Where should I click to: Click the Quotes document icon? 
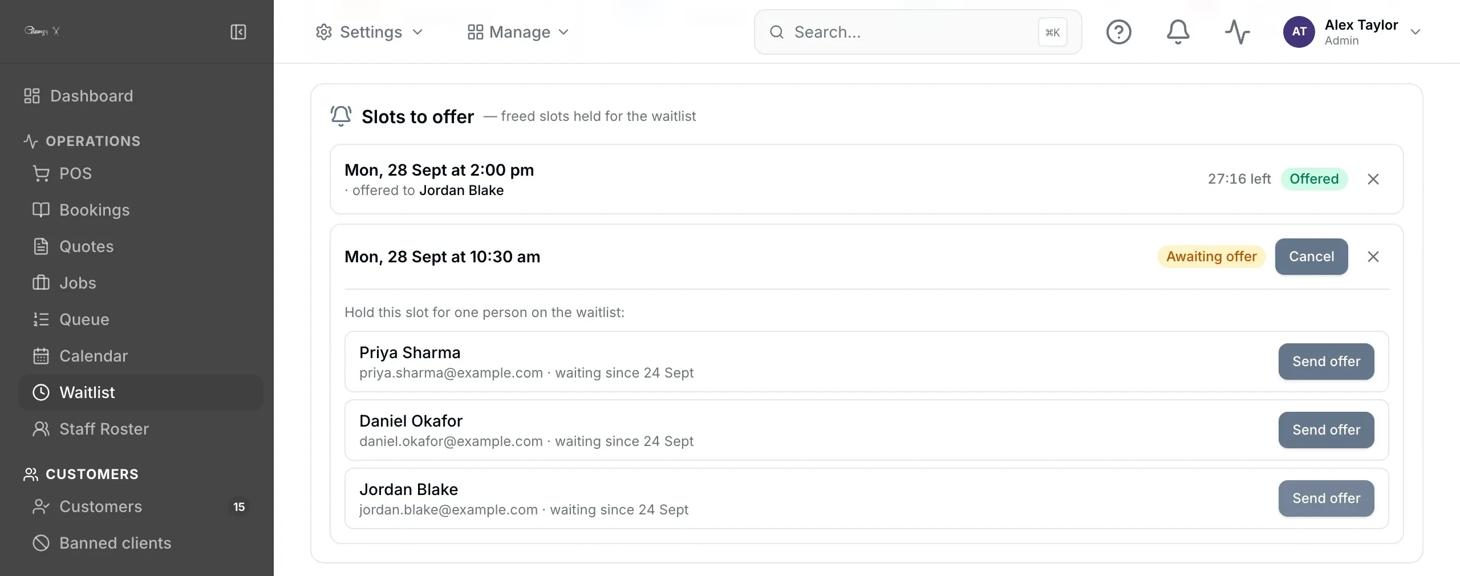click(x=41, y=246)
